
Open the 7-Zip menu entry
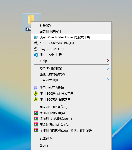(71, 61)
